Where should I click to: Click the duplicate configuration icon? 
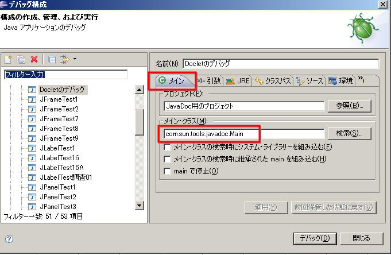click(21, 60)
